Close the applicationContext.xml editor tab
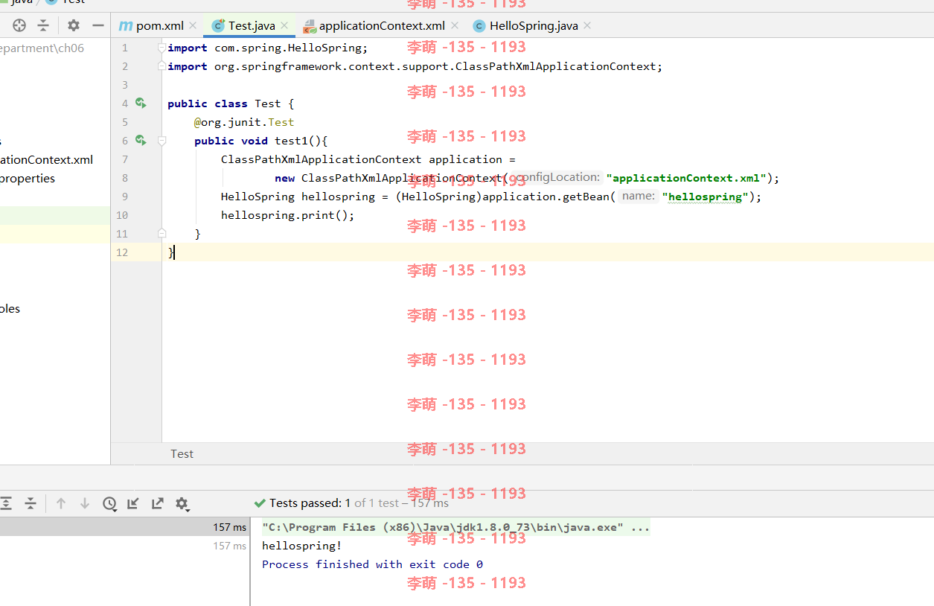The image size is (934, 606). point(454,25)
